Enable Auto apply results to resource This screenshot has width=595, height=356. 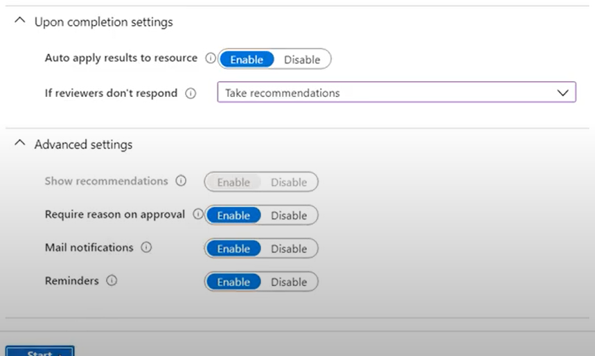click(x=247, y=60)
